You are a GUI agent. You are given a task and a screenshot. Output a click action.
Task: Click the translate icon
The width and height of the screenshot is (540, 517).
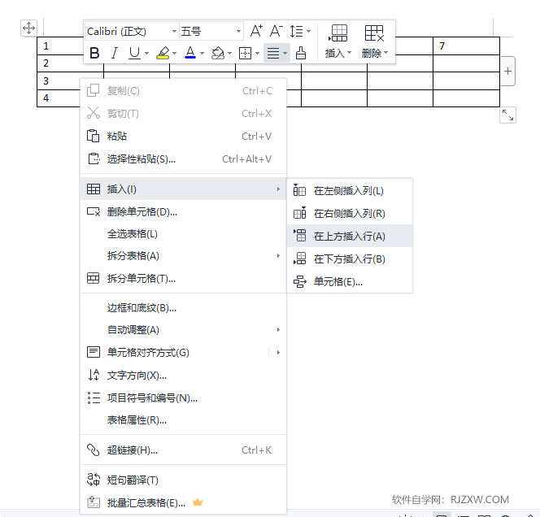point(93,480)
